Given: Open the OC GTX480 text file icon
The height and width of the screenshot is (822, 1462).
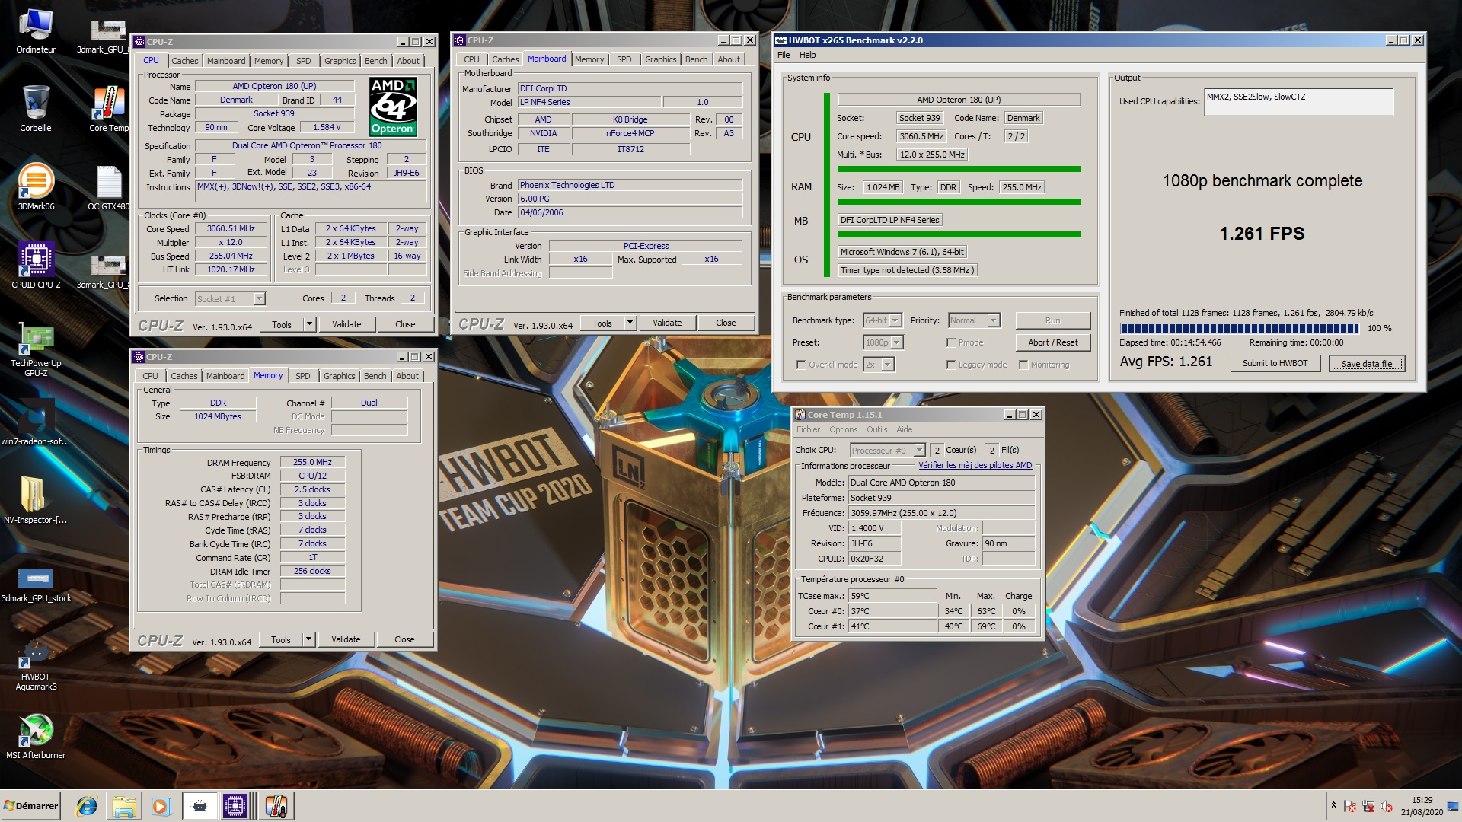Looking at the screenshot, I should 109,186.
